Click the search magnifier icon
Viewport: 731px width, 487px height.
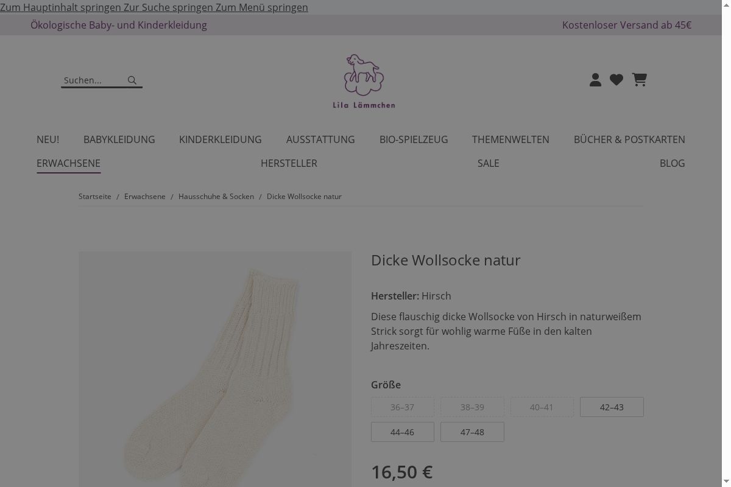pyautogui.click(x=132, y=80)
